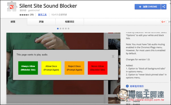
Task: Switch to the 總覽 tab
Action: pos(13,22)
